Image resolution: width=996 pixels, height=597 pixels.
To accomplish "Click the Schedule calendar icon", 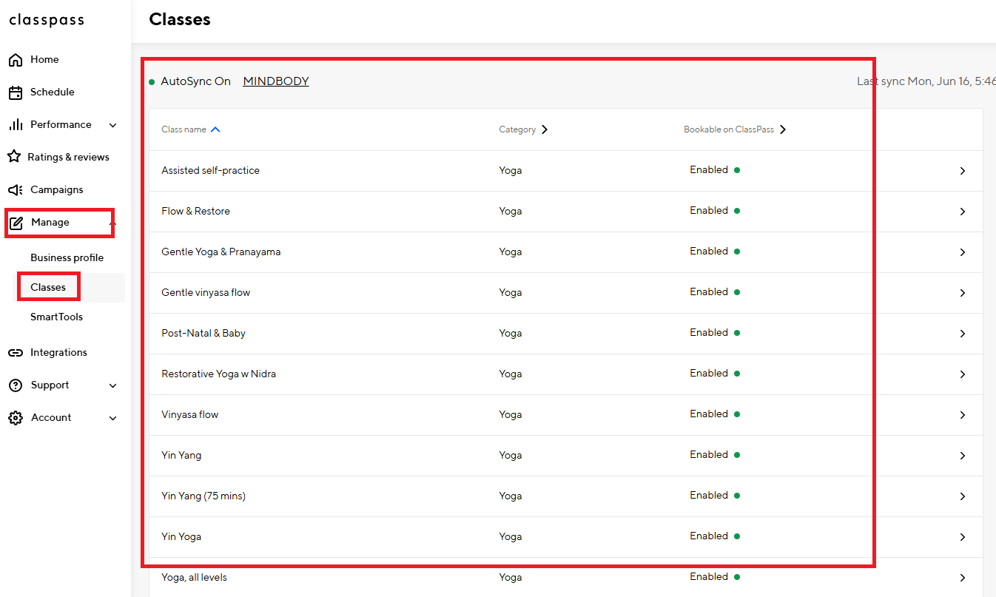I will tap(15, 92).
